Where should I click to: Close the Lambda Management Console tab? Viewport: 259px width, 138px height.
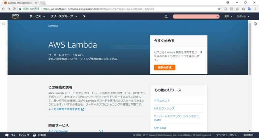(x=36, y=3)
